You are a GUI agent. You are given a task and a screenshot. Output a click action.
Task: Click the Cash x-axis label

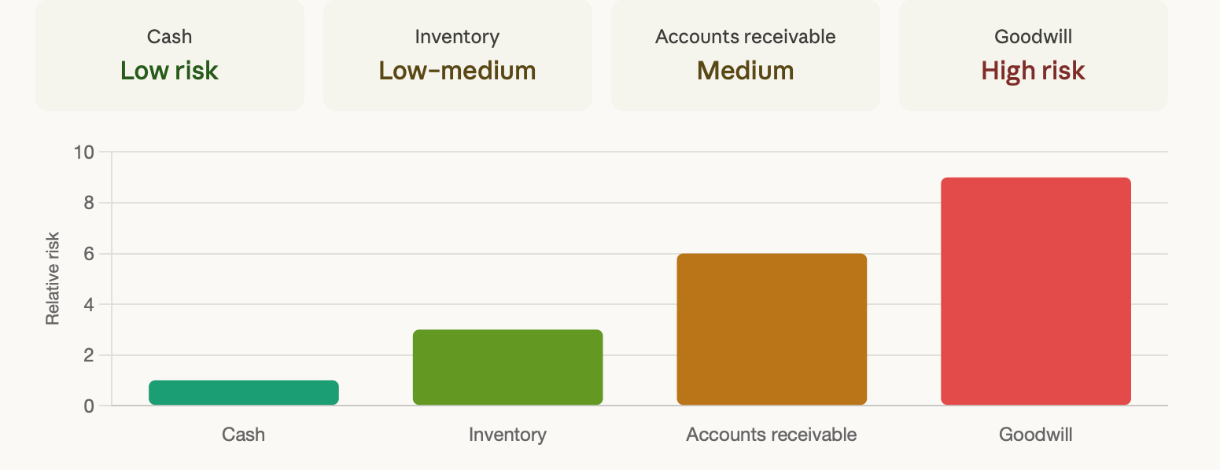point(244,435)
